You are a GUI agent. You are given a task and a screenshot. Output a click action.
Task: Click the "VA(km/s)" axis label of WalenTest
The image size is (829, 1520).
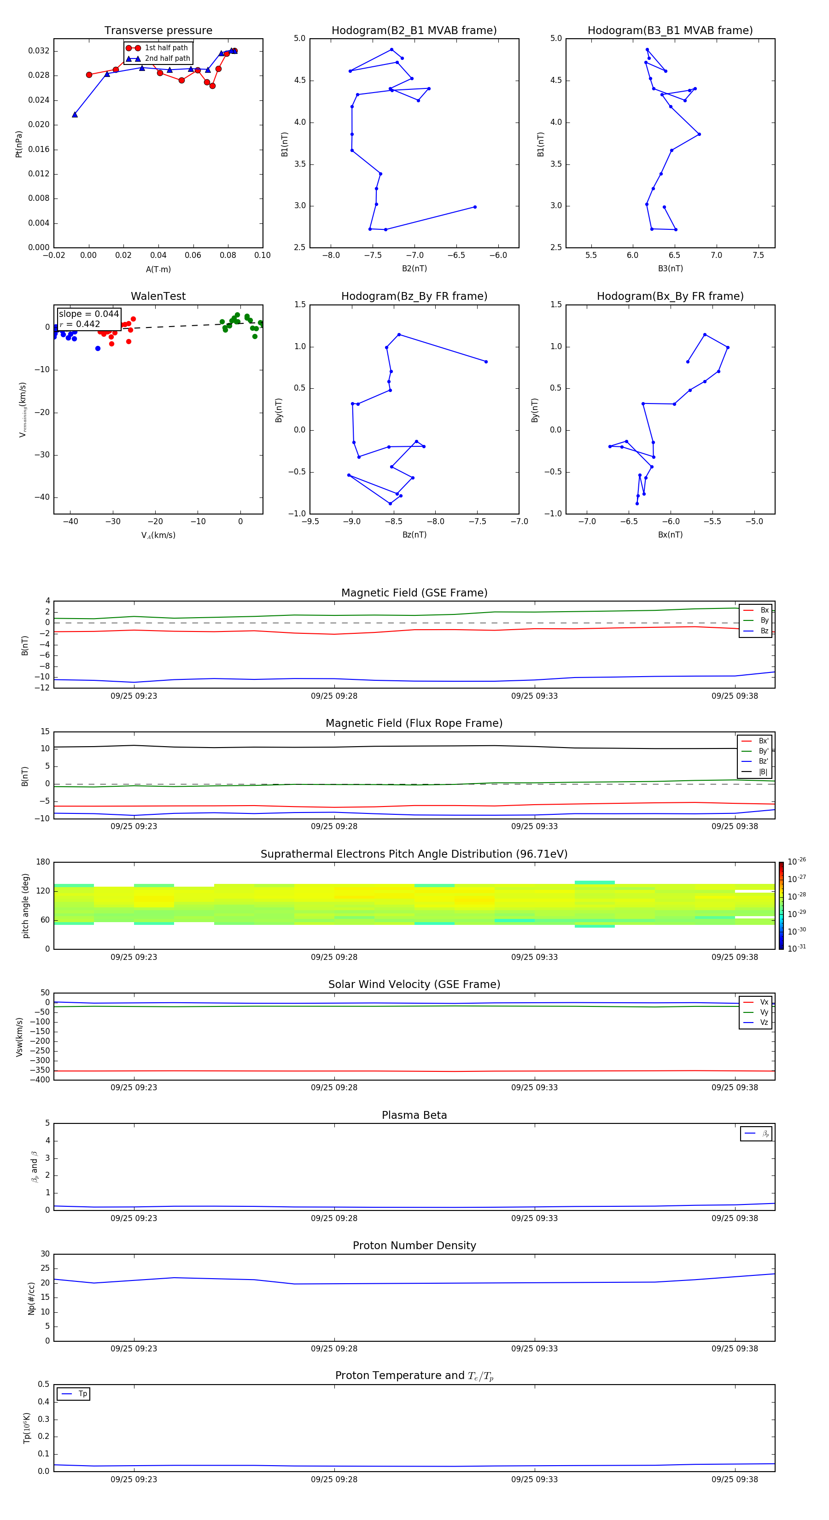(158, 535)
